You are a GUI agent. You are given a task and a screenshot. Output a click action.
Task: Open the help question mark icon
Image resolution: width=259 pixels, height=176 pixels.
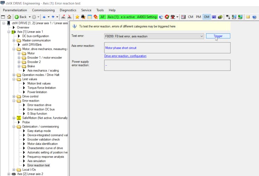tap(254, 17)
